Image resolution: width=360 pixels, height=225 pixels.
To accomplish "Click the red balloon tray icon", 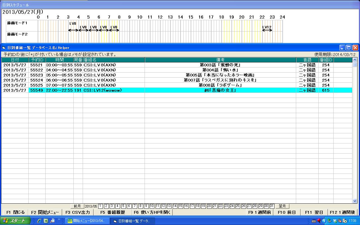I will coord(319,221).
